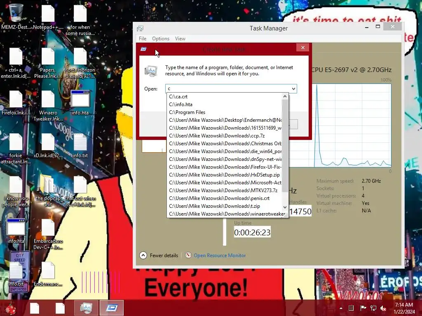The width and height of the screenshot is (422, 316).
Task: Choose Downloads\1615511699_w suggestion
Action: tap(225, 128)
